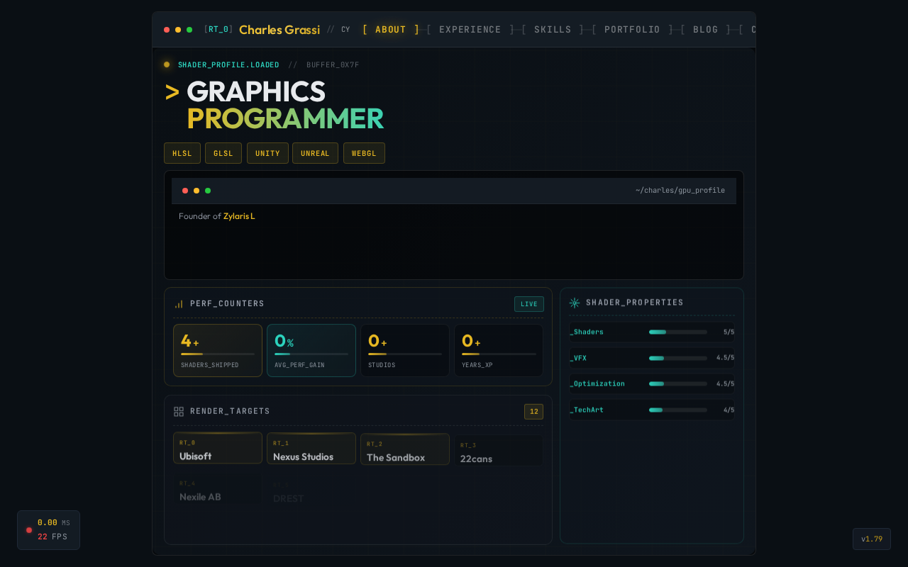Click the UNREAL tag button

point(315,153)
